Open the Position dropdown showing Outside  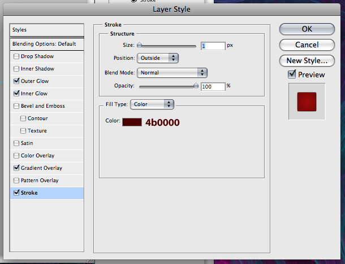point(158,58)
